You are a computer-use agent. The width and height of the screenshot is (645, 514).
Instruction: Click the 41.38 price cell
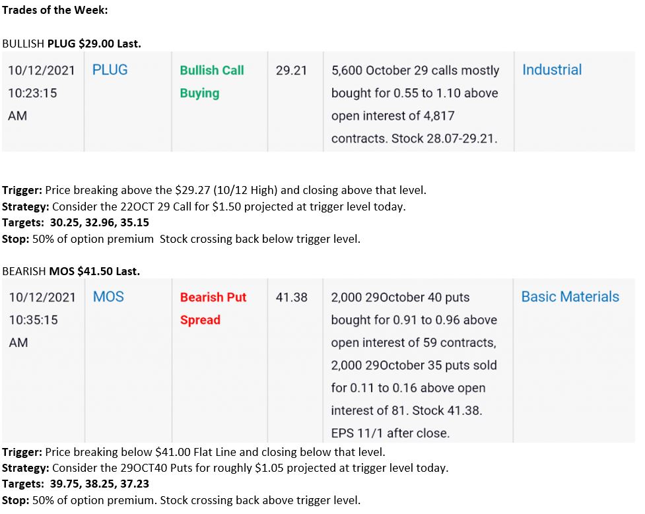click(x=292, y=298)
